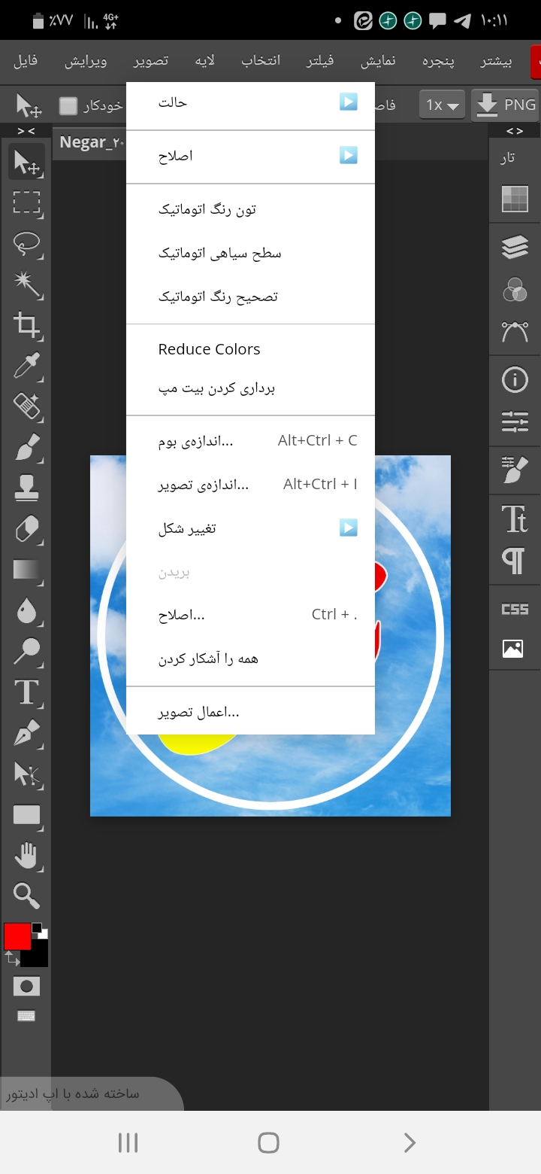The height and width of the screenshot is (1174, 541).
Task: Toggle the خودکار auto-select checkbox
Action: click(x=68, y=105)
